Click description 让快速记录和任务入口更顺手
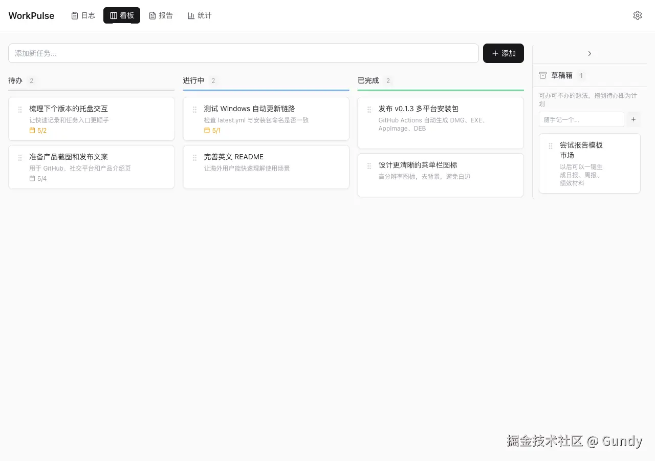 69,120
